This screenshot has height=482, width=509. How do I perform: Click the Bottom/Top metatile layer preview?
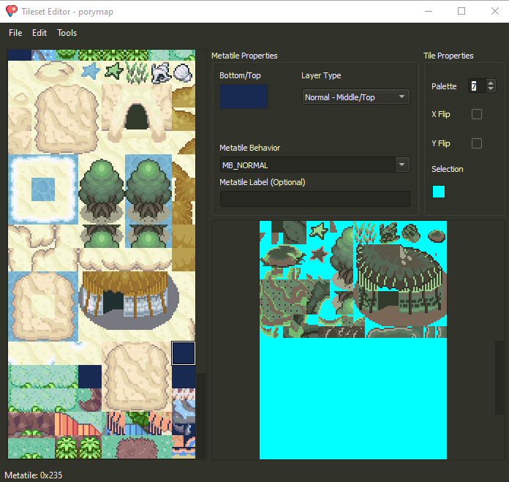(244, 97)
